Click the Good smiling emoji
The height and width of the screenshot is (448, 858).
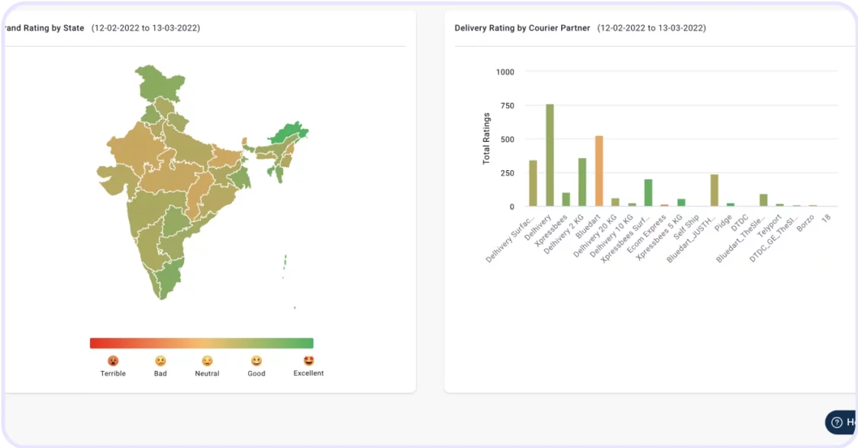coord(256,361)
